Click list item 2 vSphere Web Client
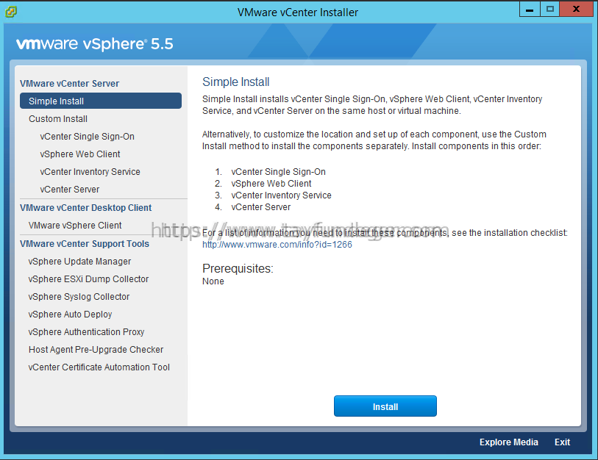This screenshot has width=598, height=460. [271, 184]
